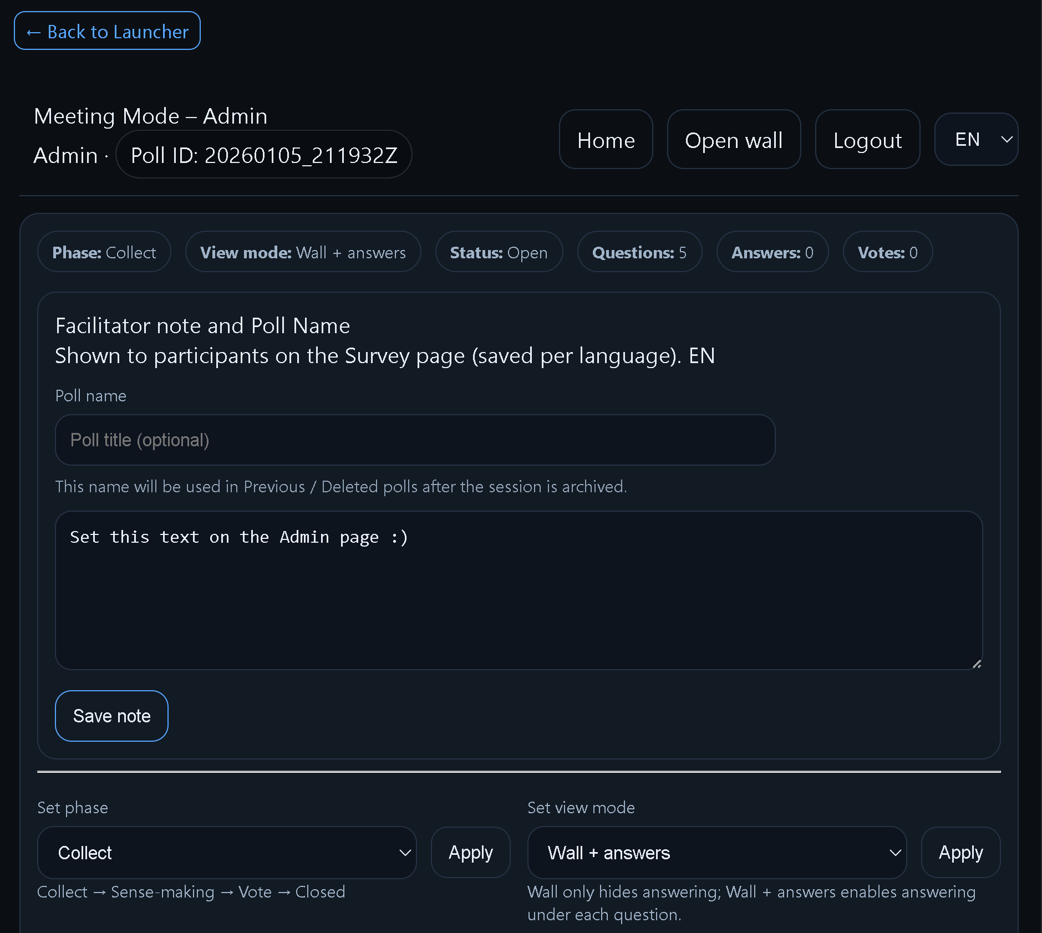Viewport: 1042px width, 933px height.
Task: Click inside the facilitator note textarea
Action: [x=519, y=590]
